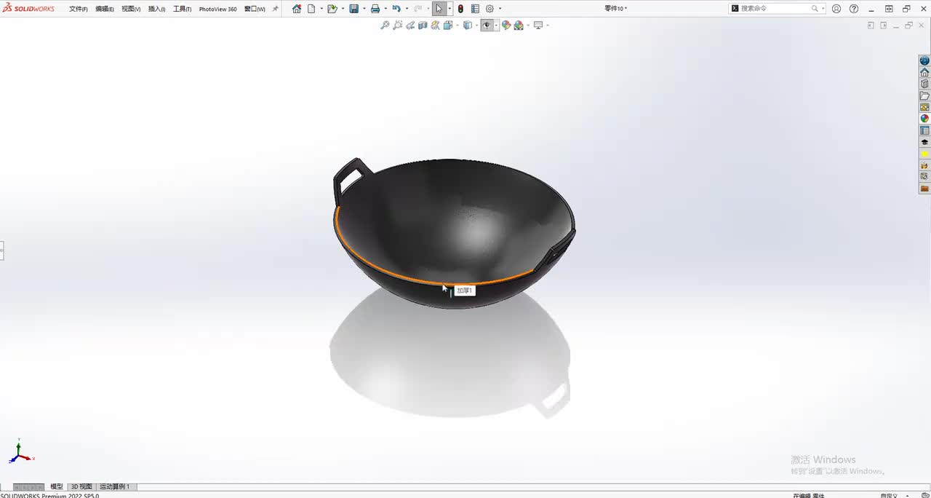Toggle Section View tool
The image size is (931, 498).
423,25
